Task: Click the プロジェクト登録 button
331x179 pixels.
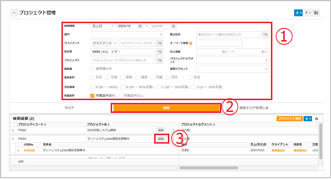Action: click(x=289, y=119)
